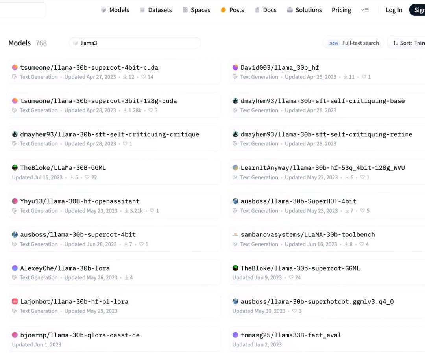This screenshot has height=359, width=425.
Task: Click the David003 purple avatar
Action: pyautogui.click(x=235, y=67)
